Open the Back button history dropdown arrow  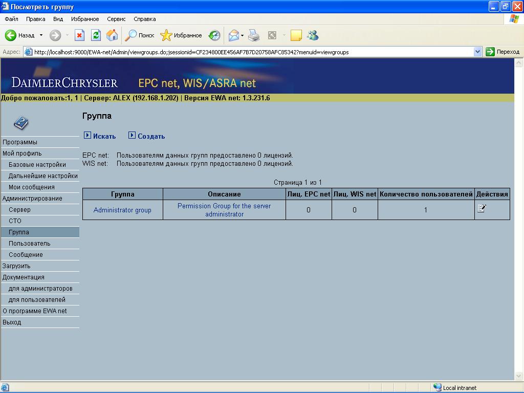click(x=41, y=35)
